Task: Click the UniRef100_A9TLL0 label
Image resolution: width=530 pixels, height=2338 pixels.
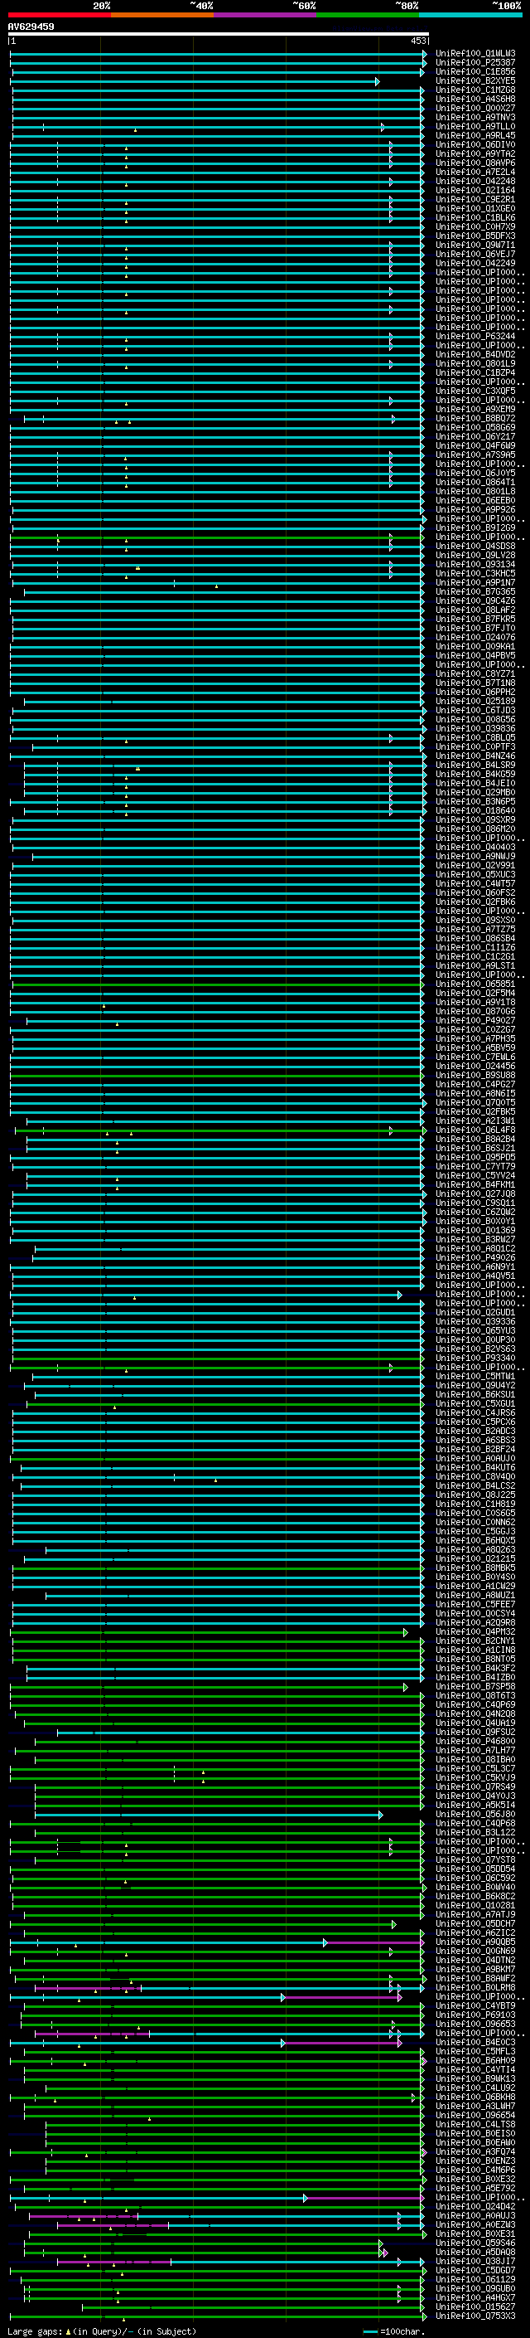Action: click(475, 126)
